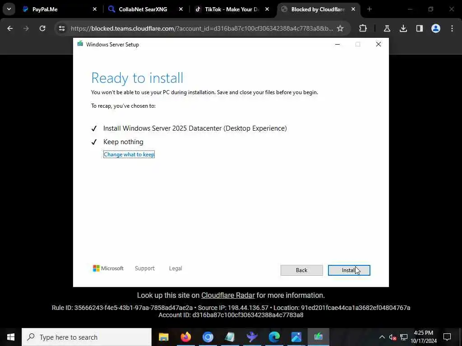Open Chrome Labs flask icon
462x346 pixels.
coord(387,28)
